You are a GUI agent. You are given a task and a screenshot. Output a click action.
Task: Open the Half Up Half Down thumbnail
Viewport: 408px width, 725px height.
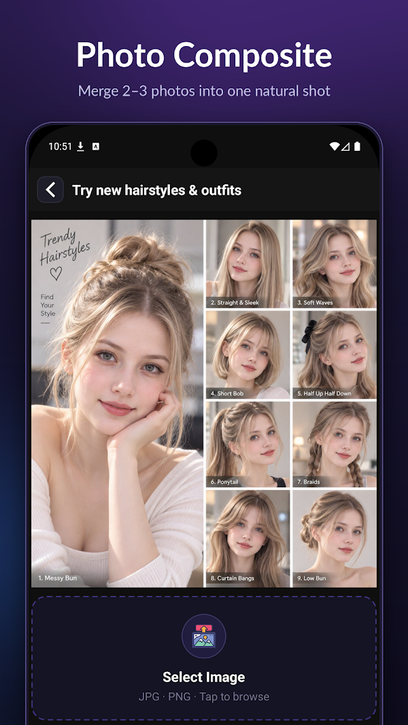pos(335,355)
